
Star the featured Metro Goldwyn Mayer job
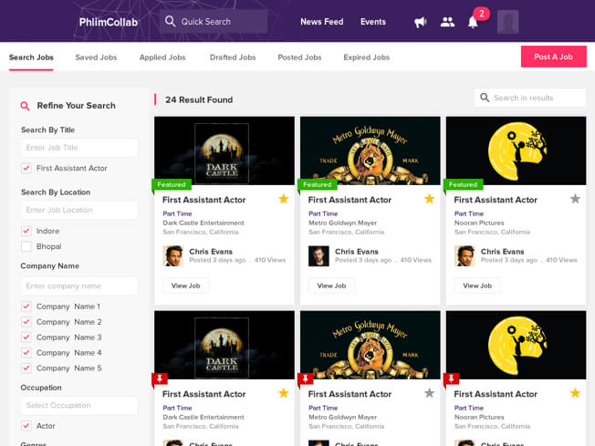point(429,199)
